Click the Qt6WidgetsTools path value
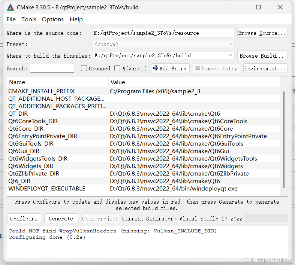 tap(183, 159)
